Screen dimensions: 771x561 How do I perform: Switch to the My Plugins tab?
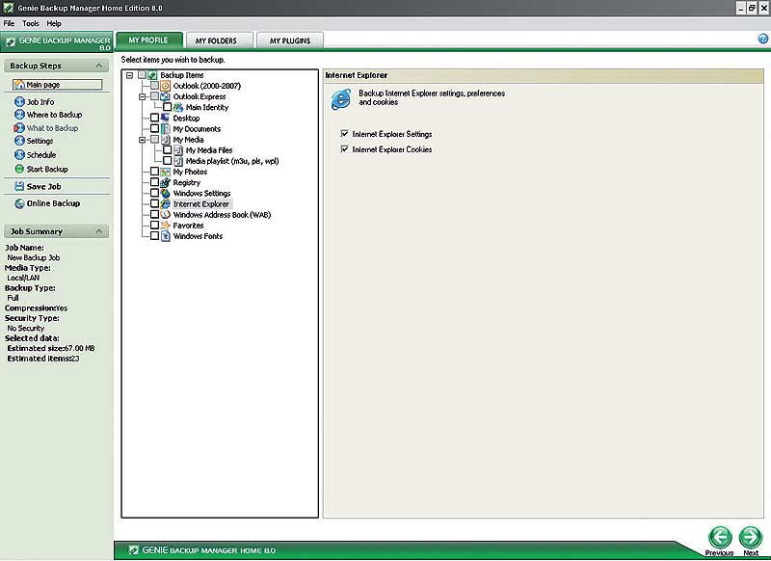click(290, 40)
